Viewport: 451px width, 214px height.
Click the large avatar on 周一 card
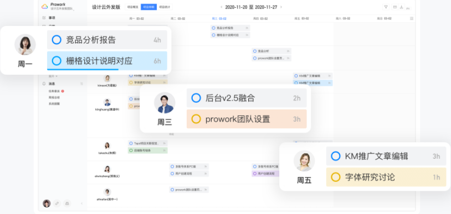click(x=25, y=45)
